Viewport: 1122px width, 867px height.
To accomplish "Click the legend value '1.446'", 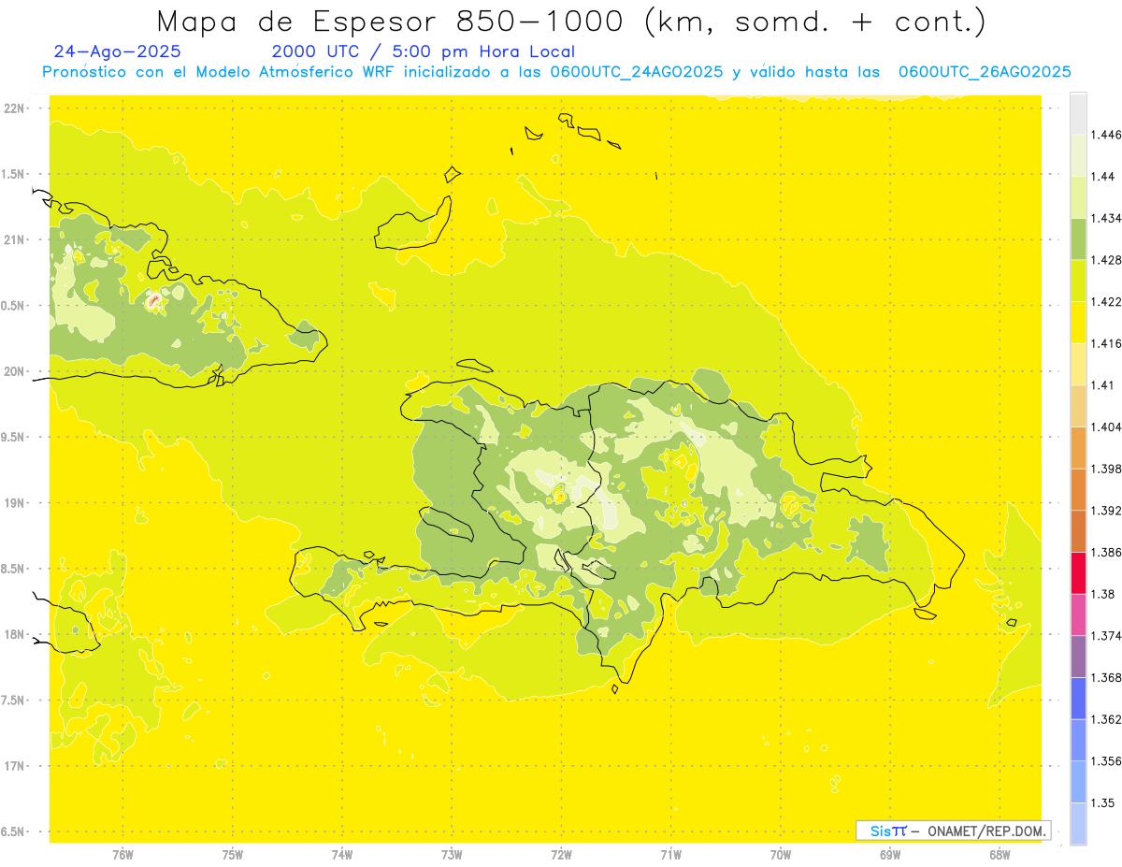I will point(1106,135).
